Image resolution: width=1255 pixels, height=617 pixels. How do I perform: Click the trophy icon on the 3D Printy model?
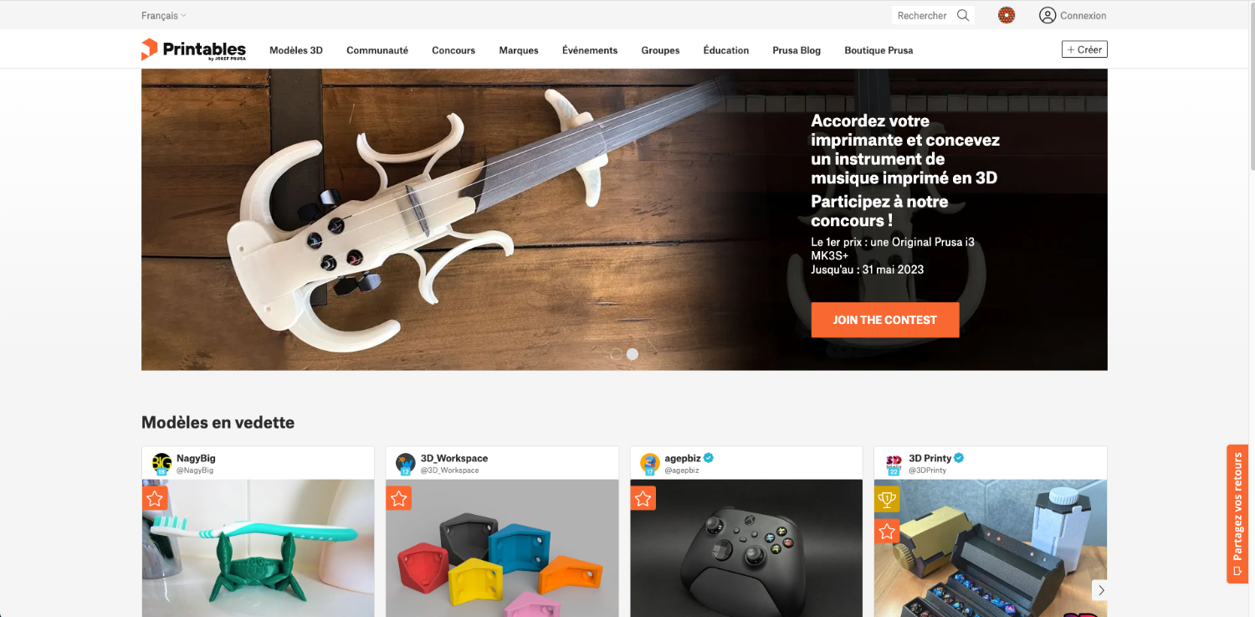tap(887, 500)
